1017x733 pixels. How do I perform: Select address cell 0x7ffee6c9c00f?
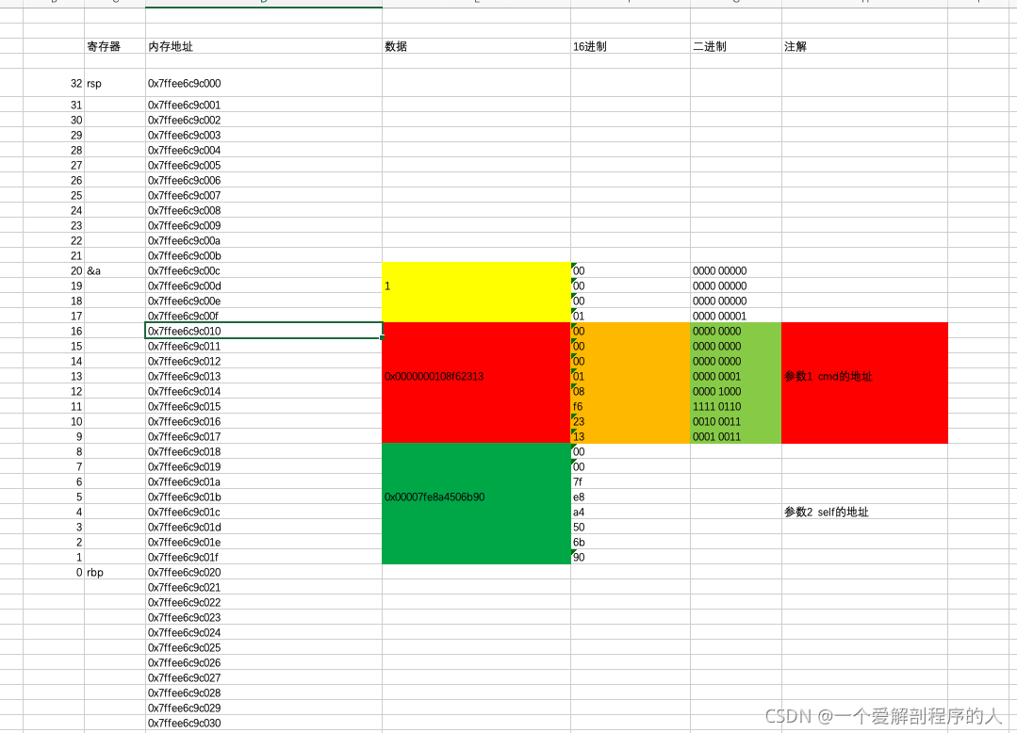coord(264,316)
